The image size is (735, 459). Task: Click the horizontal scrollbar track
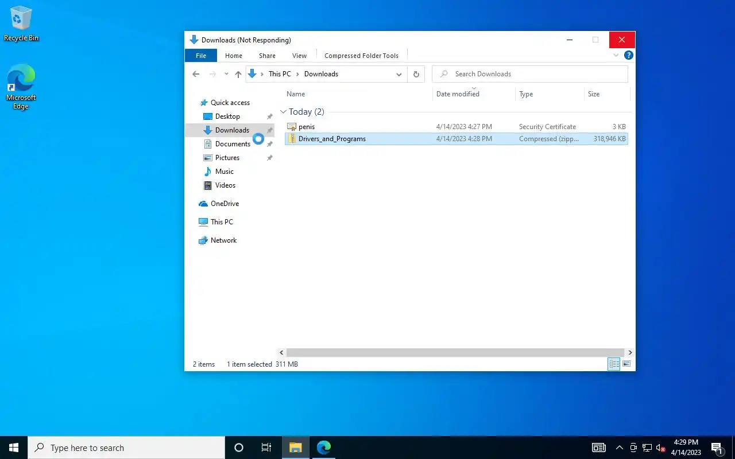click(x=455, y=352)
